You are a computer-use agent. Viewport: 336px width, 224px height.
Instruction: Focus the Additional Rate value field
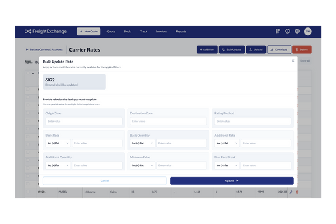(x=266, y=143)
